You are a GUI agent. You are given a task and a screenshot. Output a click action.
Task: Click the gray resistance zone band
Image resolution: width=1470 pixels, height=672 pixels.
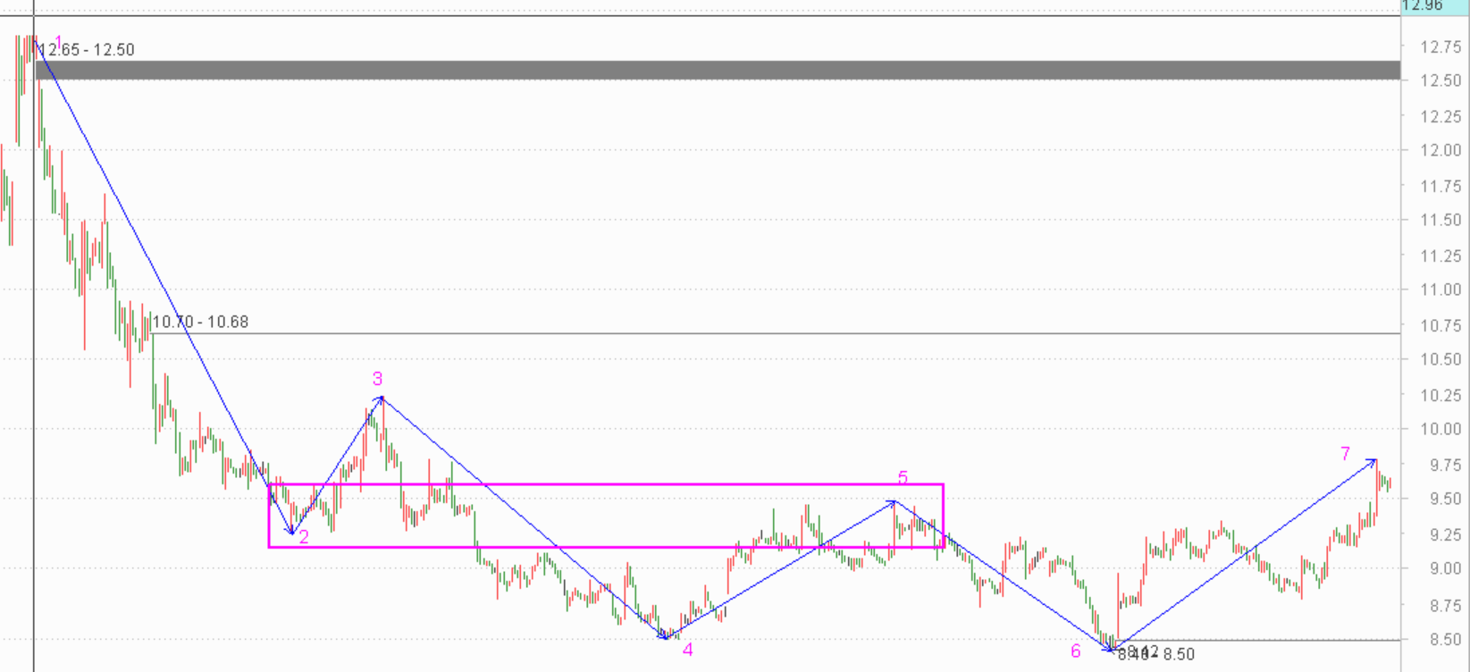tap(715, 70)
